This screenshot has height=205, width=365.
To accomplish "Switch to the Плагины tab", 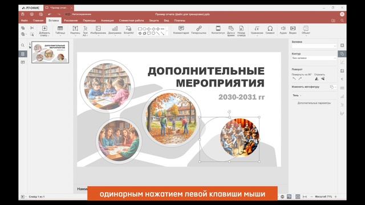I will [180, 20].
